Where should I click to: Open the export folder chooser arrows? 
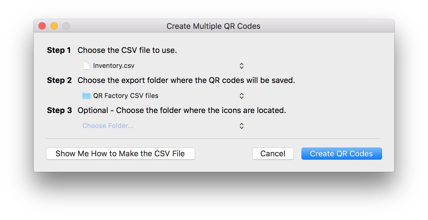coord(242,96)
